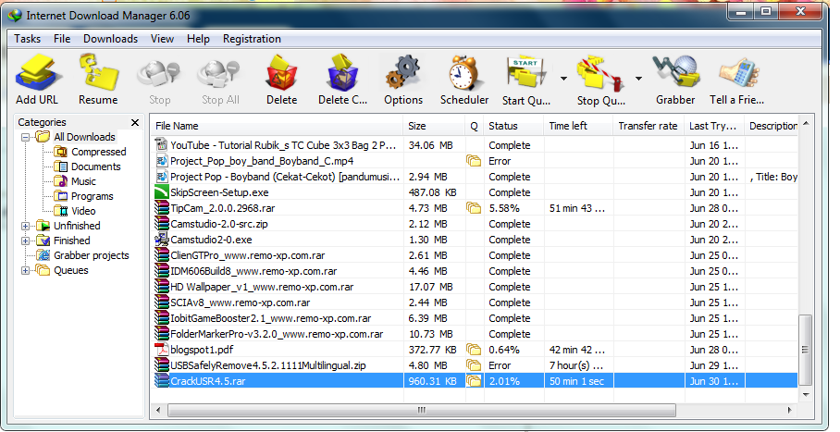The width and height of the screenshot is (840, 432).
Task: Open the Scheduler alarm clock icon
Action: coord(463,72)
